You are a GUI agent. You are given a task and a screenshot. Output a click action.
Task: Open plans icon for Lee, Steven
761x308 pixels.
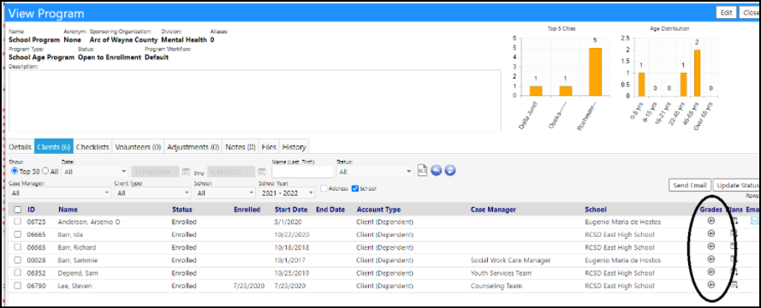pos(734,285)
